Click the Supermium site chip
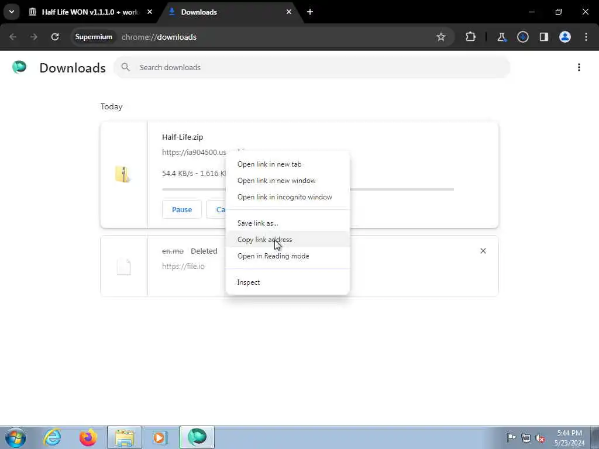The height and width of the screenshot is (449, 599). pos(94,37)
